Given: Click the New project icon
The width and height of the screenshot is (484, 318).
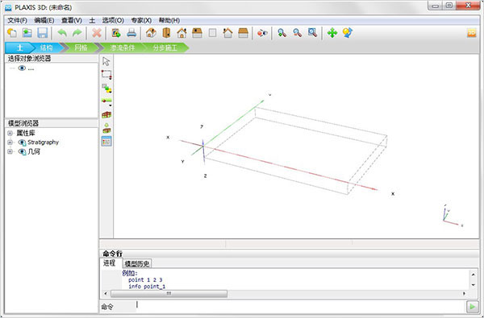Looking at the screenshot, I should point(12,33).
